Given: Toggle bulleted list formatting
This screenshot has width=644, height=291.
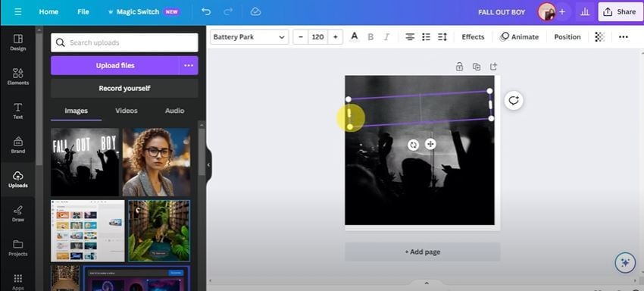Looking at the screenshot, I should pos(426,37).
